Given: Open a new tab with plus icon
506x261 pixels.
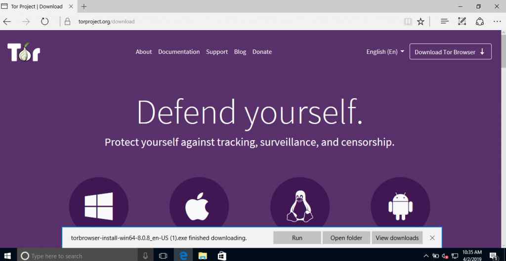Looking at the screenshot, I should [x=84, y=6].
